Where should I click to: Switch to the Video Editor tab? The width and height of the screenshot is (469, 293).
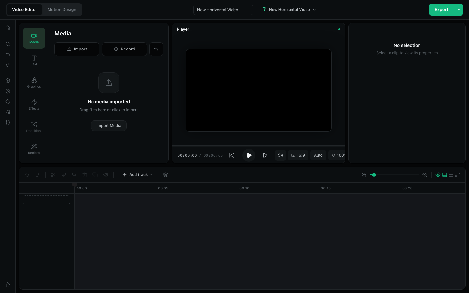[x=24, y=10]
